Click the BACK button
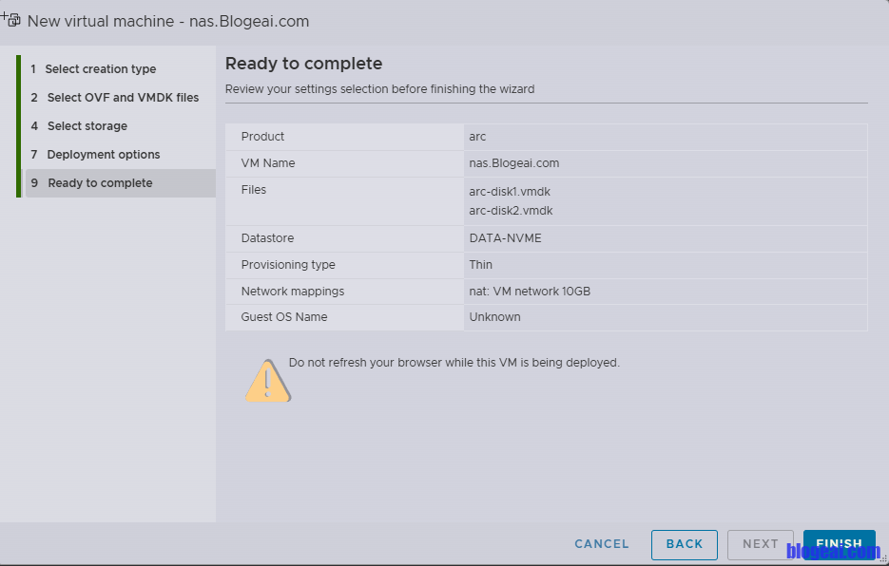This screenshot has height=566, width=889. (684, 544)
